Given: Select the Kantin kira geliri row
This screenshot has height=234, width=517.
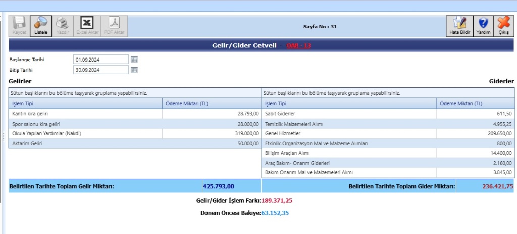Looking at the screenshot, I should coord(86,114).
